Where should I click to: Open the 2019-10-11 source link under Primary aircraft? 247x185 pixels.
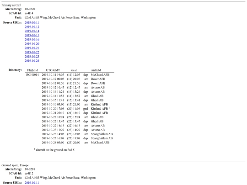32,22
